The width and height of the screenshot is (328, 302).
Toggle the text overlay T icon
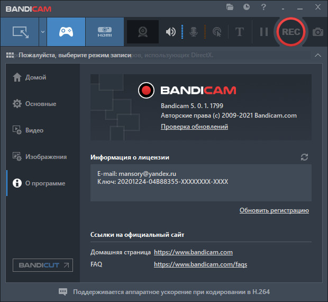click(x=240, y=32)
